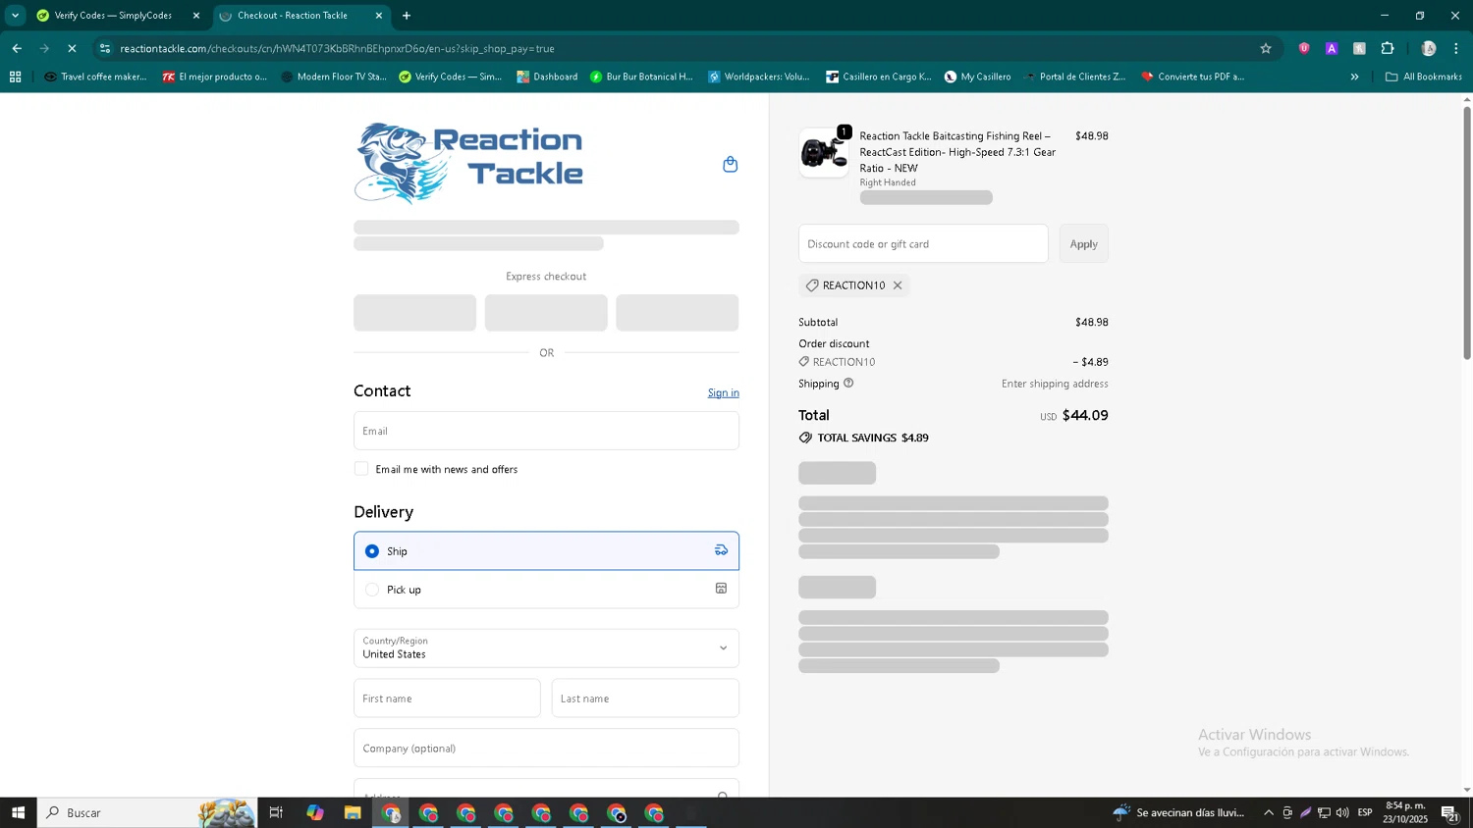Stop loading the page

click(x=72, y=48)
